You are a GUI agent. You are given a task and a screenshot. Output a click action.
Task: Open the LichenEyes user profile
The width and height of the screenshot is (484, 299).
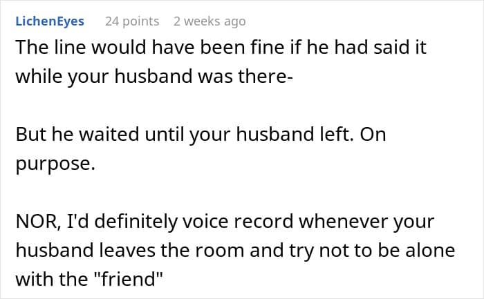pyautogui.click(x=49, y=21)
